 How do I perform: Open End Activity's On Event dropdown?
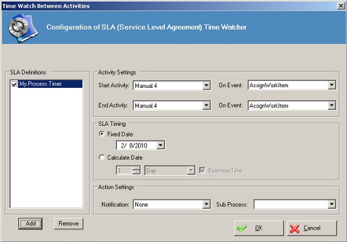click(x=332, y=106)
